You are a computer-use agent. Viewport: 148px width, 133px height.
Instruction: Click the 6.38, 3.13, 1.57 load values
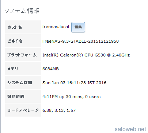pos(59,110)
